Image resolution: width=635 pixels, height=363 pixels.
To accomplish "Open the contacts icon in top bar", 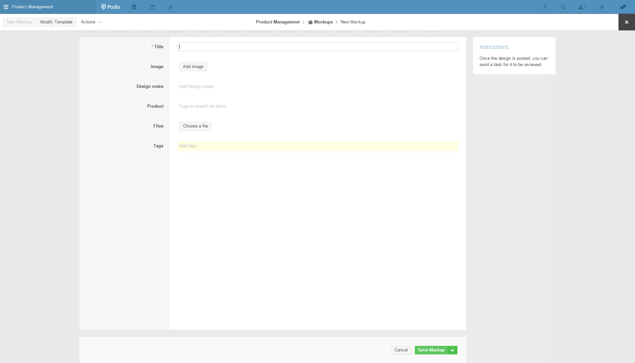I will 134,7.
